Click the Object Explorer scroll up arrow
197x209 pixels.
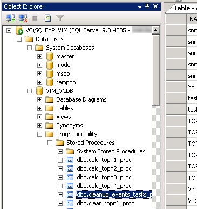coord(156,30)
